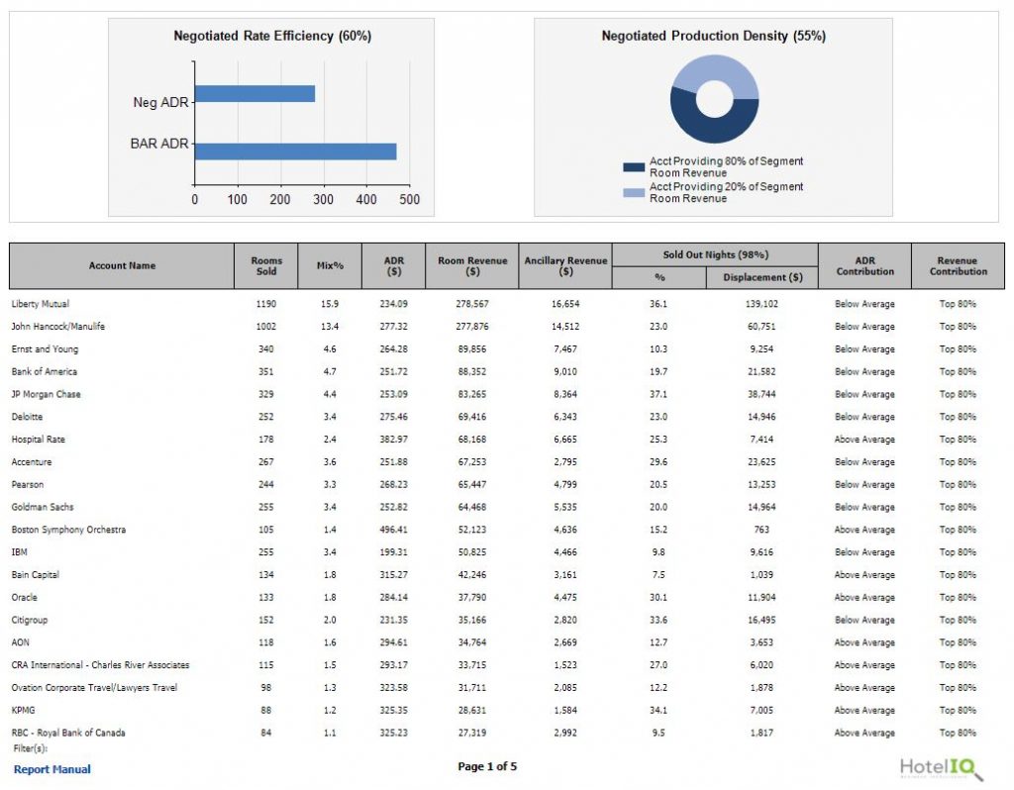Click Bank of America's ancillary revenue 9,010
Image resolution: width=1014 pixels, height=790 pixels.
pyautogui.click(x=565, y=371)
